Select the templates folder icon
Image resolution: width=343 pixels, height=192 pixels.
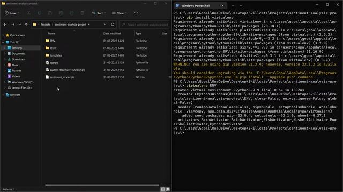pos(47,55)
